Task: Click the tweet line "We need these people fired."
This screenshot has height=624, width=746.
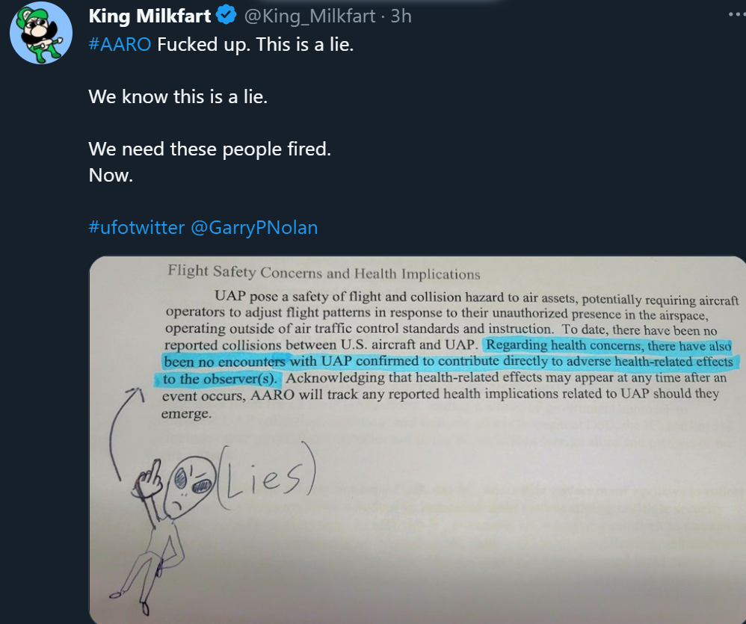Action: (209, 149)
